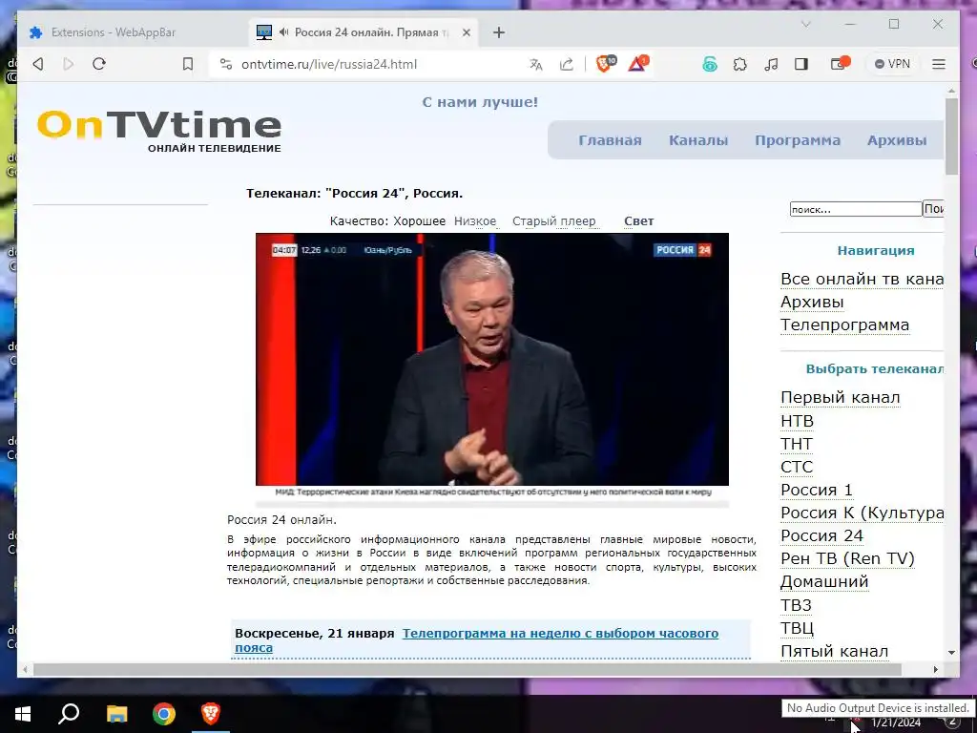This screenshot has height=733, width=977.
Task: Share this page via the share icon
Action: 567,64
